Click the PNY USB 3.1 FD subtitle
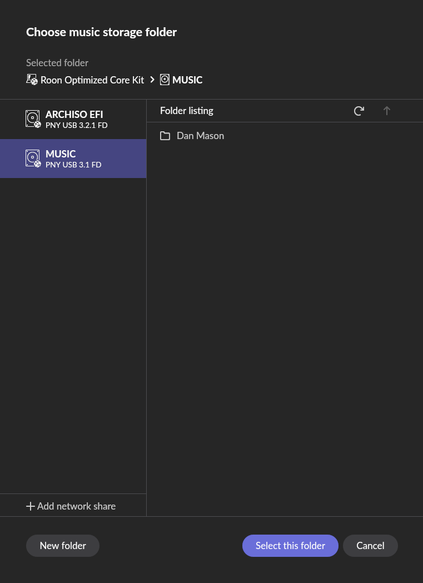The image size is (423, 583). tap(73, 165)
